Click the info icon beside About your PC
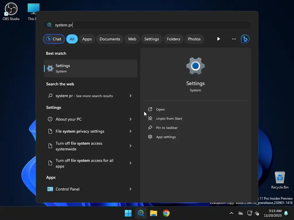294x220 pixels. [x=50, y=119]
